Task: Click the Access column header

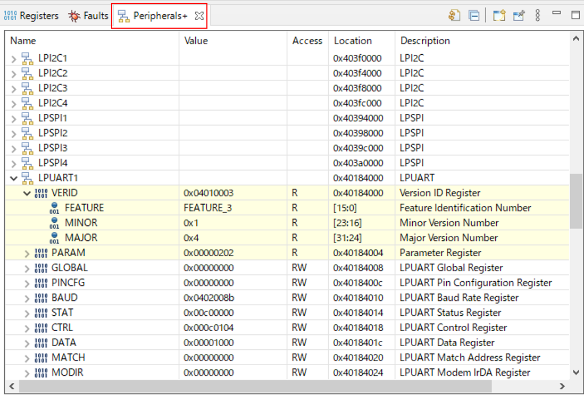Action: click(x=307, y=40)
